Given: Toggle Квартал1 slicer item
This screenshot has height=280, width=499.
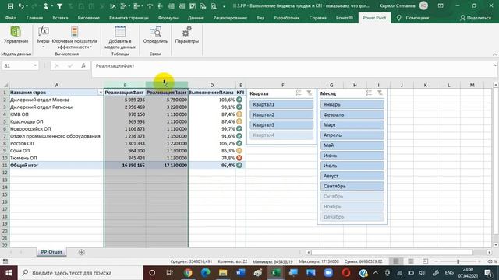Looking at the screenshot, I should [x=281, y=104].
